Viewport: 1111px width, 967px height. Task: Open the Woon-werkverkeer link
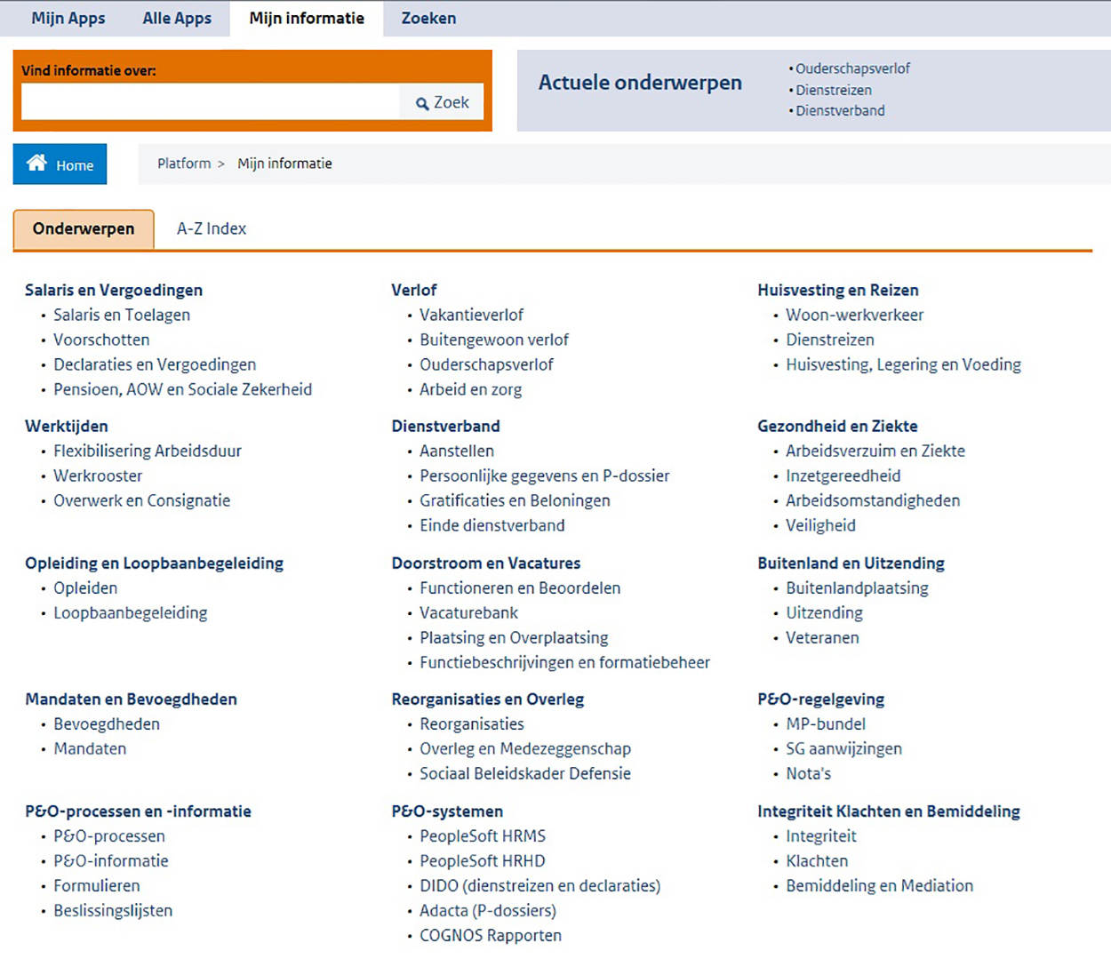pyautogui.click(x=854, y=315)
